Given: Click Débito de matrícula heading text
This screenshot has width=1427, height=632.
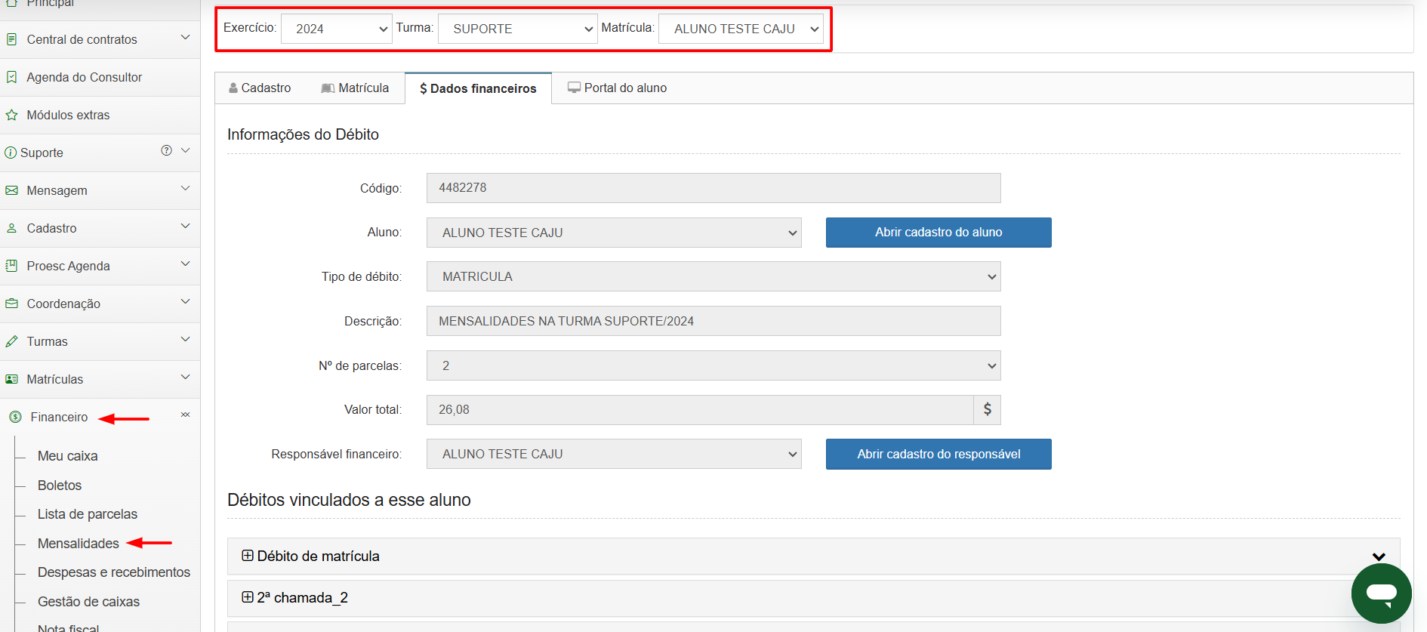Looking at the screenshot, I should 319,556.
